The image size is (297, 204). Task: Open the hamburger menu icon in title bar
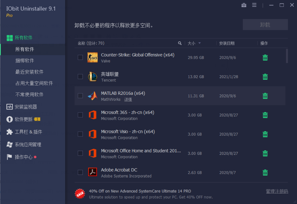pos(254,5)
